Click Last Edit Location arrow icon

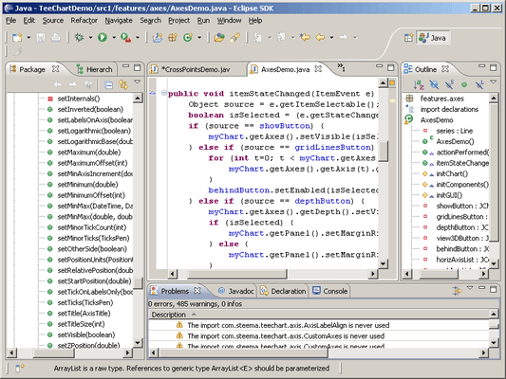point(305,37)
